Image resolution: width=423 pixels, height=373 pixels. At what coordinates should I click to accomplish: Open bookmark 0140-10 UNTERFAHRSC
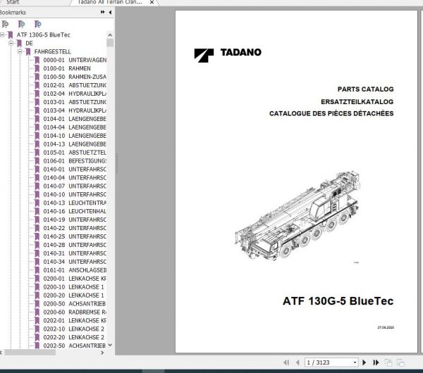click(x=75, y=194)
